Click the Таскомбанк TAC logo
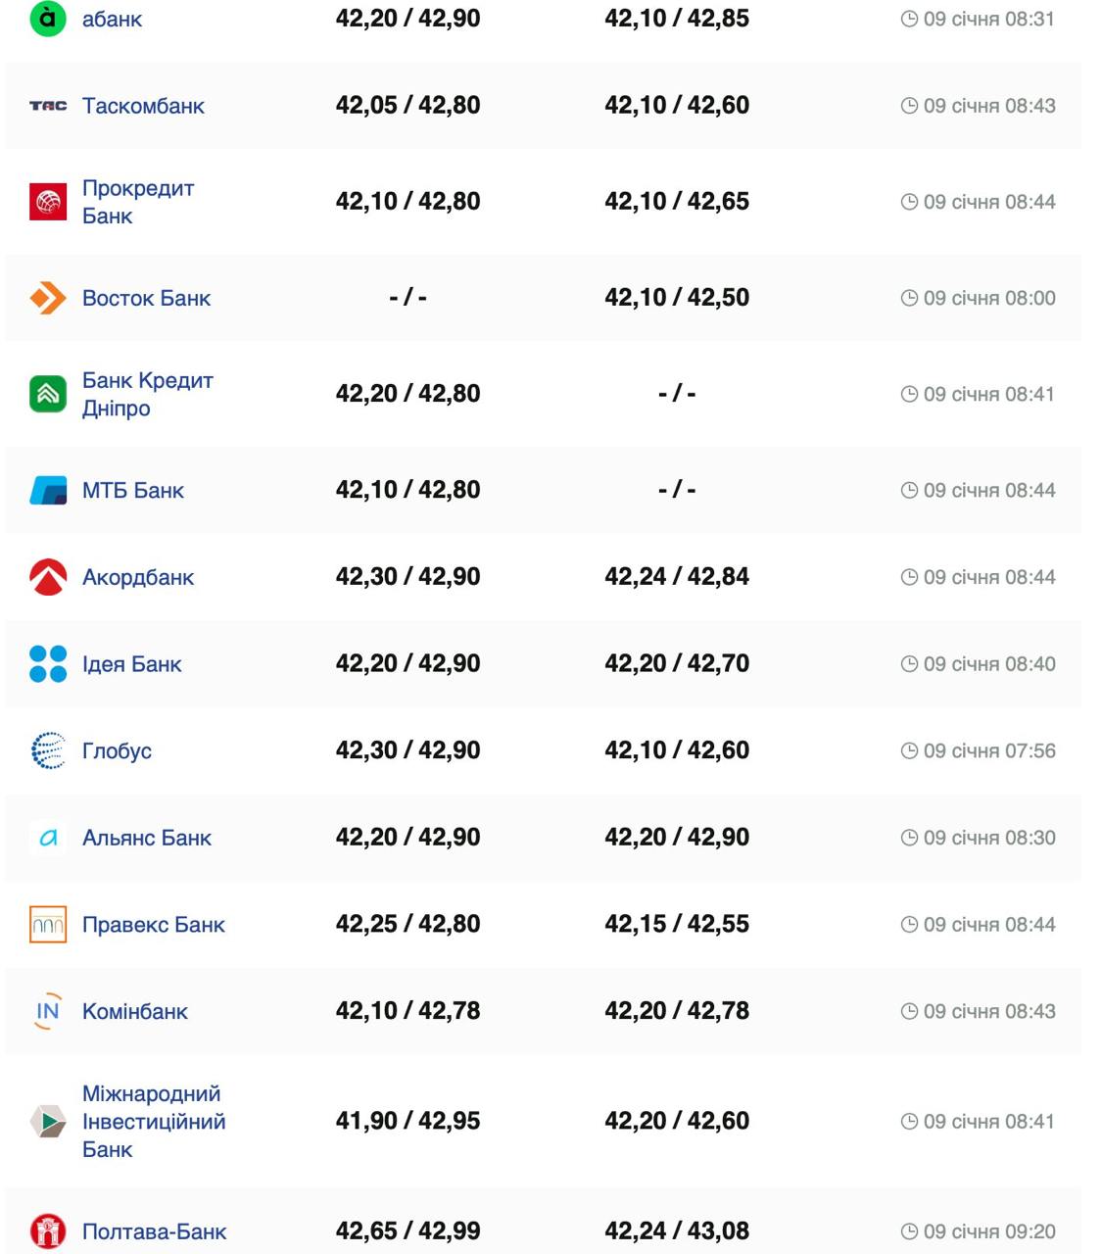This screenshot has height=1254, width=1102. pyautogui.click(x=48, y=106)
